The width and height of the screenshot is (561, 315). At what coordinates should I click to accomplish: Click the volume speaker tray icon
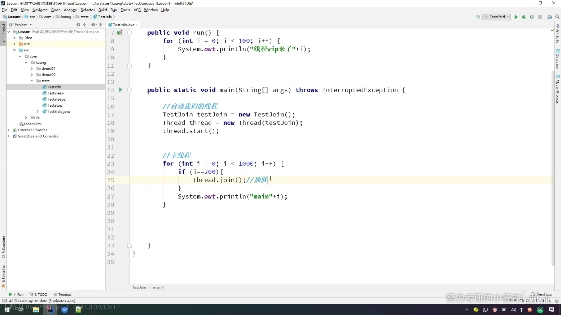[x=513, y=310]
